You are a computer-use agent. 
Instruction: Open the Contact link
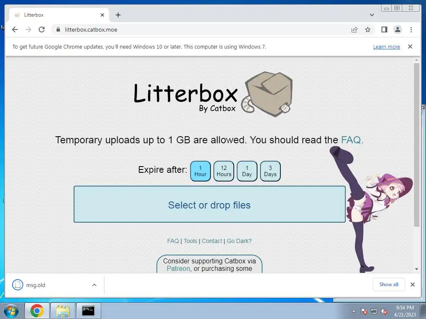click(x=212, y=241)
